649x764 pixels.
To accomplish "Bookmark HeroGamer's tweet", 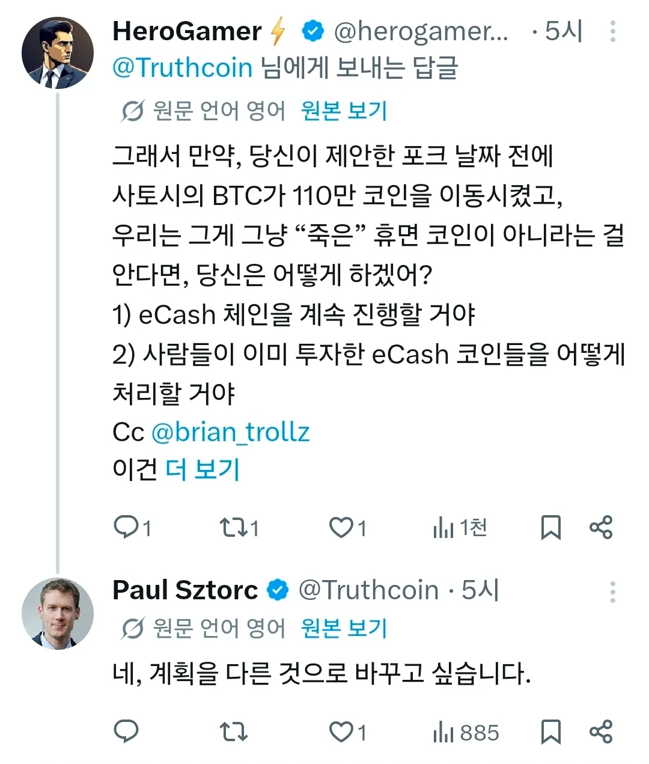I will click(x=550, y=527).
